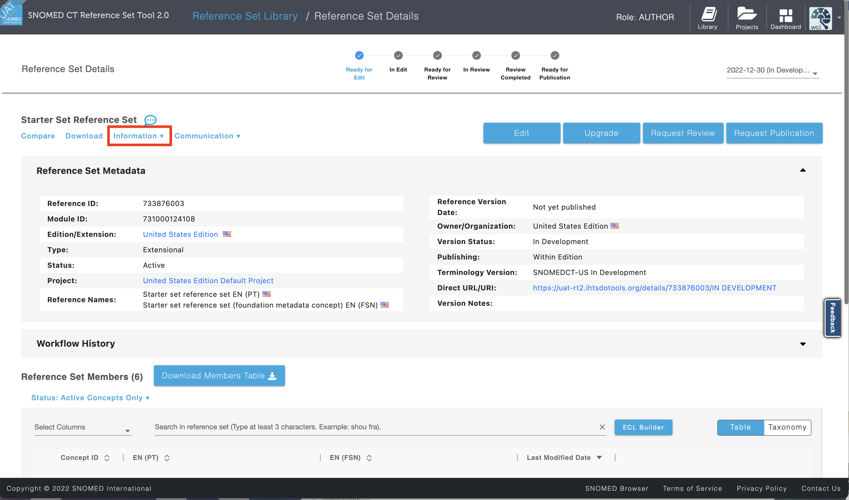Click the Module ID value 731000124108

(x=169, y=219)
